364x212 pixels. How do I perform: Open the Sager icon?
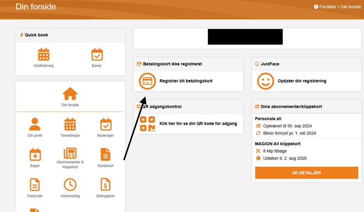click(35, 154)
